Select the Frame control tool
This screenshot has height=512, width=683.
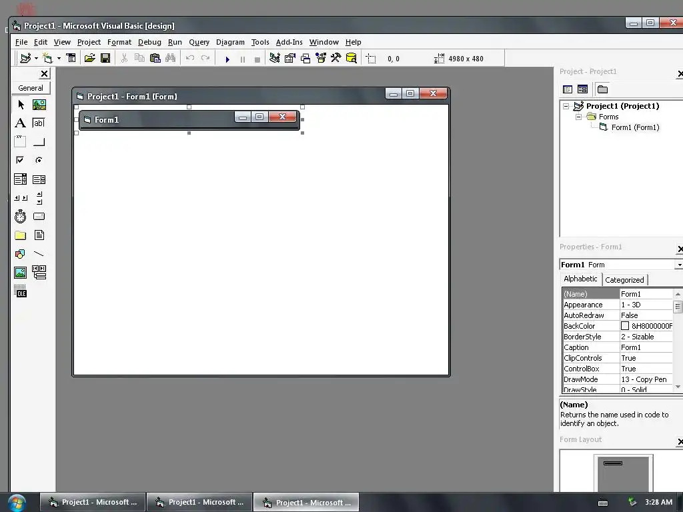(21, 141)
